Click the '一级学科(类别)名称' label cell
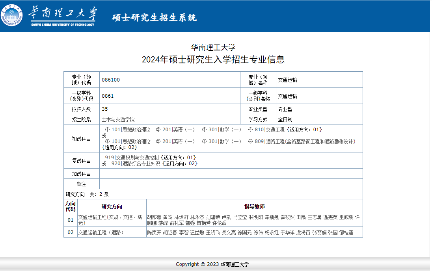This screenshot has width=432, height=273. tap(258, 96)
